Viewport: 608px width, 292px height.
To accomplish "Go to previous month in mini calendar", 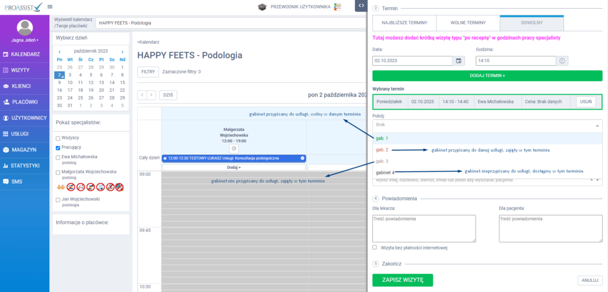I will click(x=59, y=52).
